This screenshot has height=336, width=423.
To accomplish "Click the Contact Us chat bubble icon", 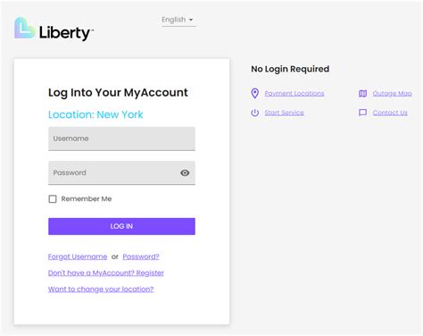I will pyautogui.click(x=362, y=113).
